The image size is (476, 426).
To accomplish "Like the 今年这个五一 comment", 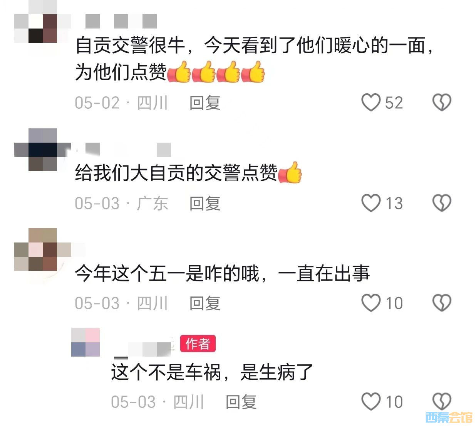I will [x=371, y=303].
